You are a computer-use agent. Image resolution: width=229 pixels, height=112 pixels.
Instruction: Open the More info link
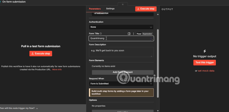[x=57, y=69]
